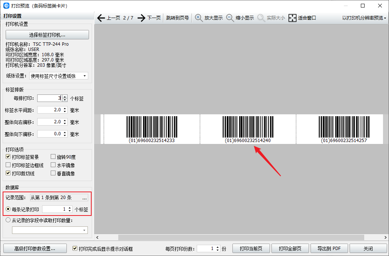Go to next page with right arrow

tap(141, 18)
